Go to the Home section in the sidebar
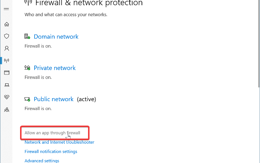The image size is (260, 163). coord(6,24)
